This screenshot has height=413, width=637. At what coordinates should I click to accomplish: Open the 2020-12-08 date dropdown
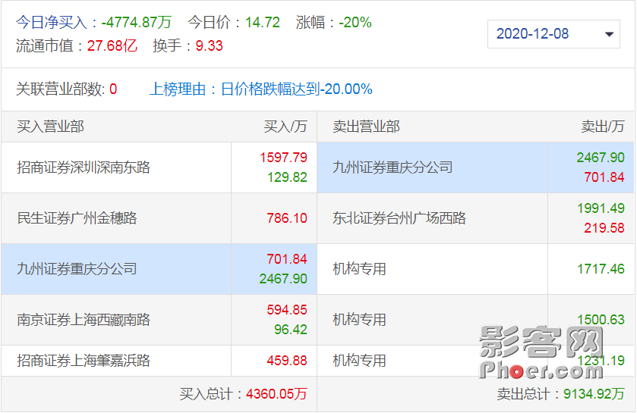coord(553,34)
